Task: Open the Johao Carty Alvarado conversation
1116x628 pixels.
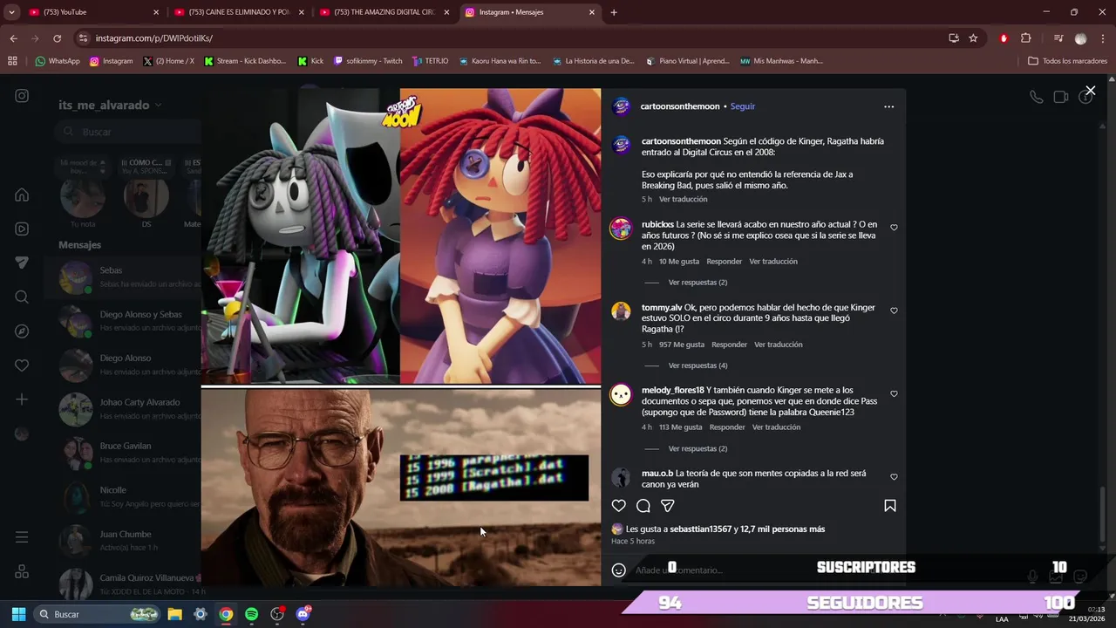Action: click(122, 408)
